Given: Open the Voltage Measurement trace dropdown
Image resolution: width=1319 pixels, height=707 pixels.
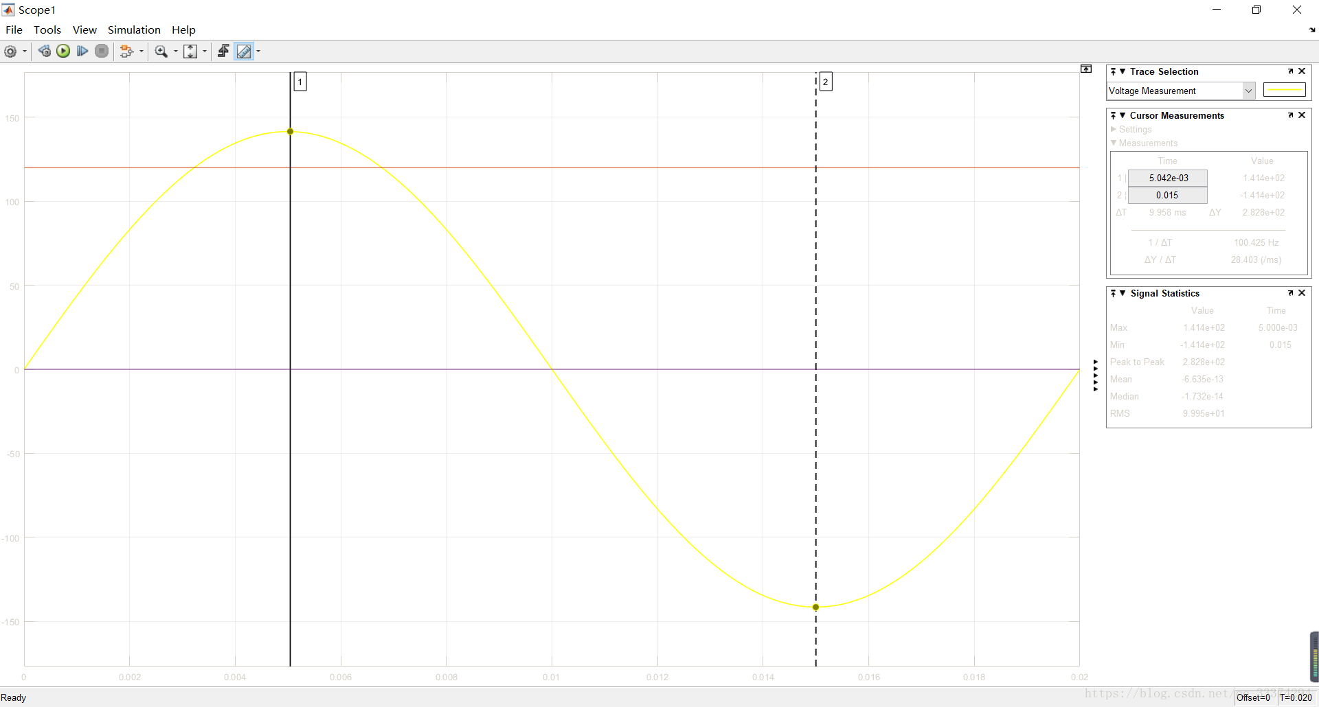Looking at the screenshot, I should point(1247,91).
